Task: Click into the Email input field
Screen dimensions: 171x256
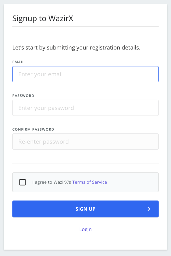Action: [85, 74]
